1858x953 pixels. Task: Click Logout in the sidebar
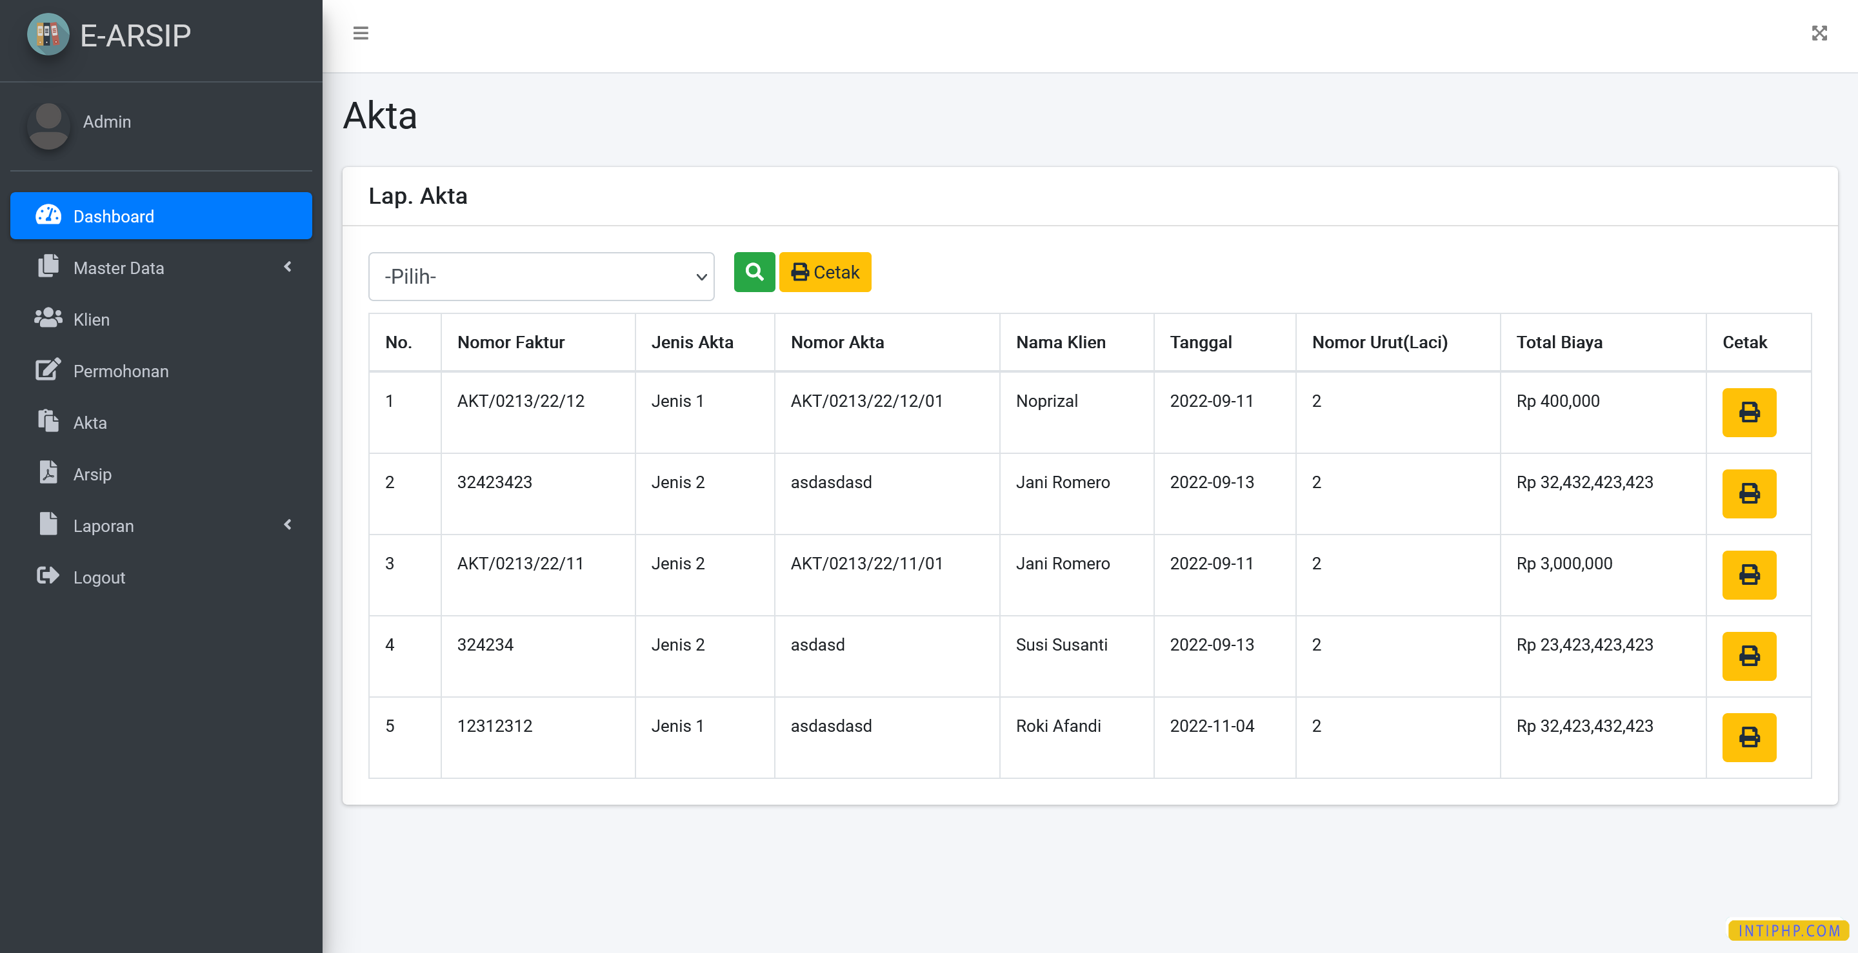pyautogui.click(x=99, y=578)
